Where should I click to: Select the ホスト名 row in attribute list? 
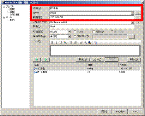pyautogui.click(x=87, y=69)
